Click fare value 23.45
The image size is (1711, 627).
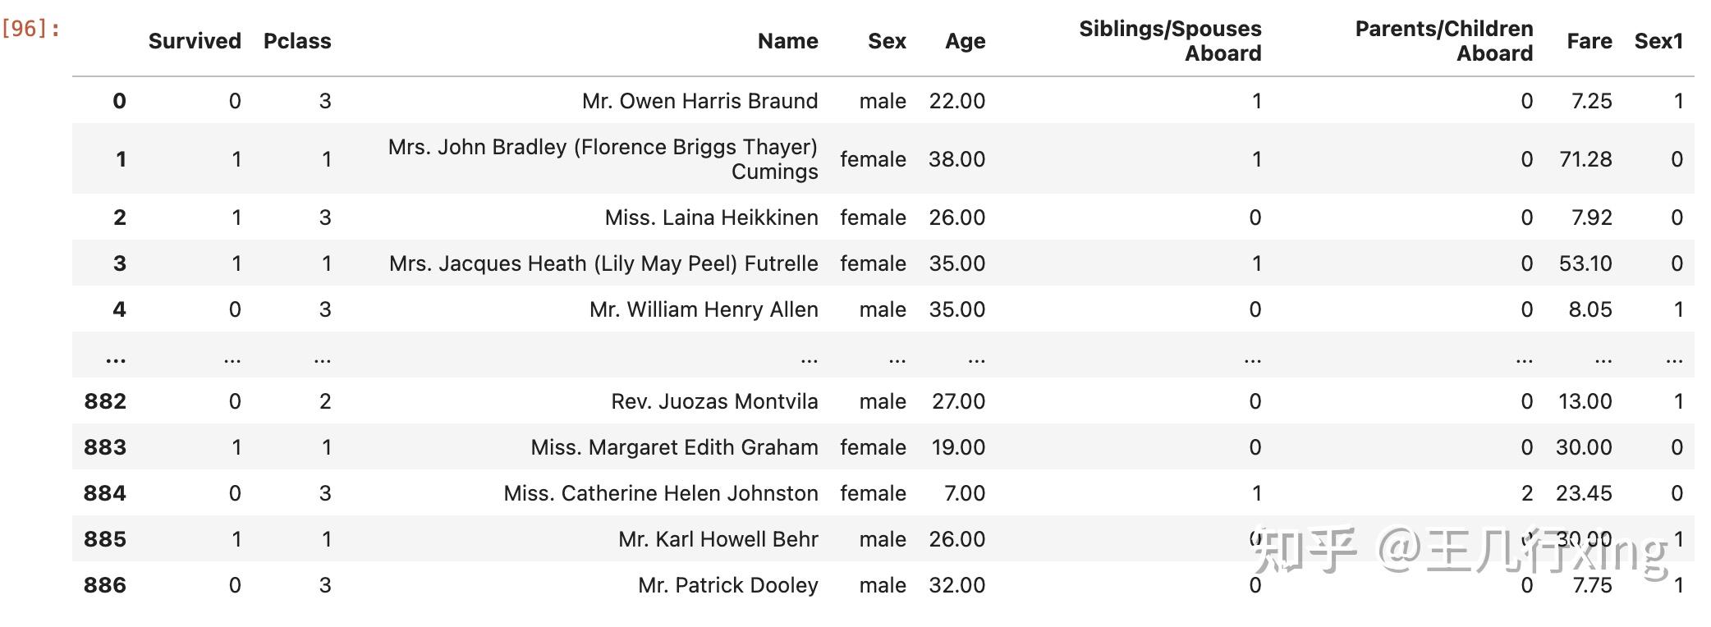[1583, 493]
